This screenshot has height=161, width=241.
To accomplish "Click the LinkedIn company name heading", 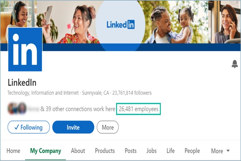I will click(22, 83).
